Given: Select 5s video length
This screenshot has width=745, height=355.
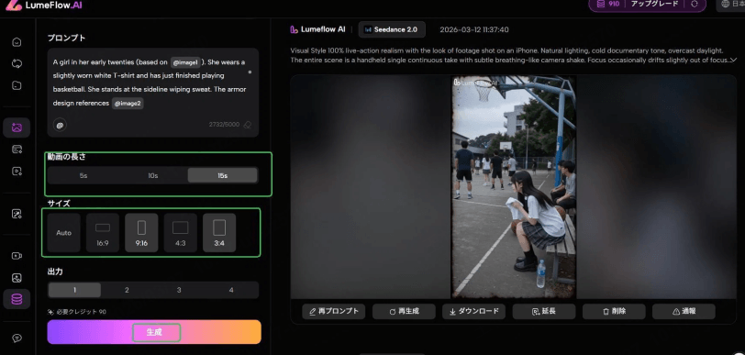Looking at the screenshot, I should 83,175.
